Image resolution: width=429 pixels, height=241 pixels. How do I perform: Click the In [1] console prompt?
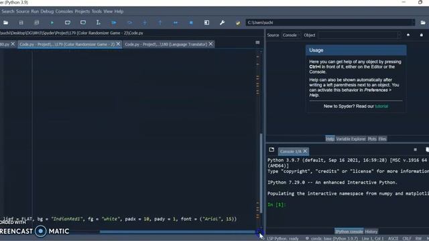tap(277, 204)
